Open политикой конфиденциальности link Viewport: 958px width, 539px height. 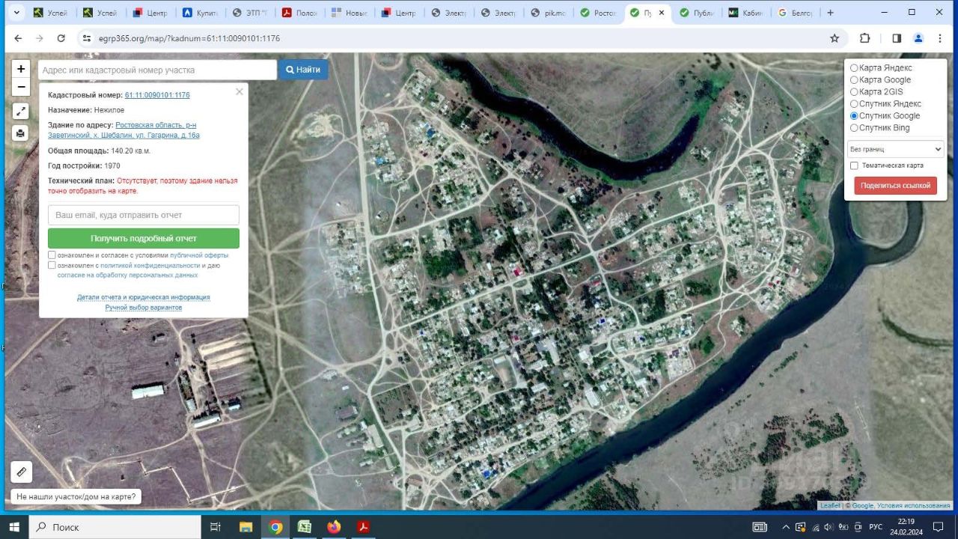(150, 265)
